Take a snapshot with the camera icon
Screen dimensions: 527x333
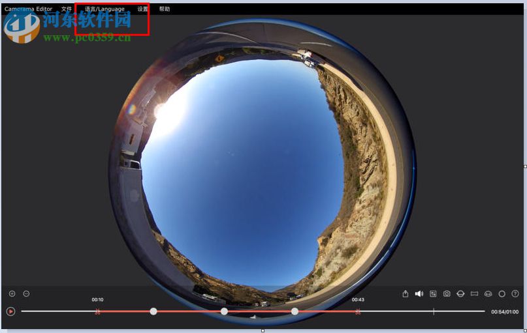tap(447, 294)
